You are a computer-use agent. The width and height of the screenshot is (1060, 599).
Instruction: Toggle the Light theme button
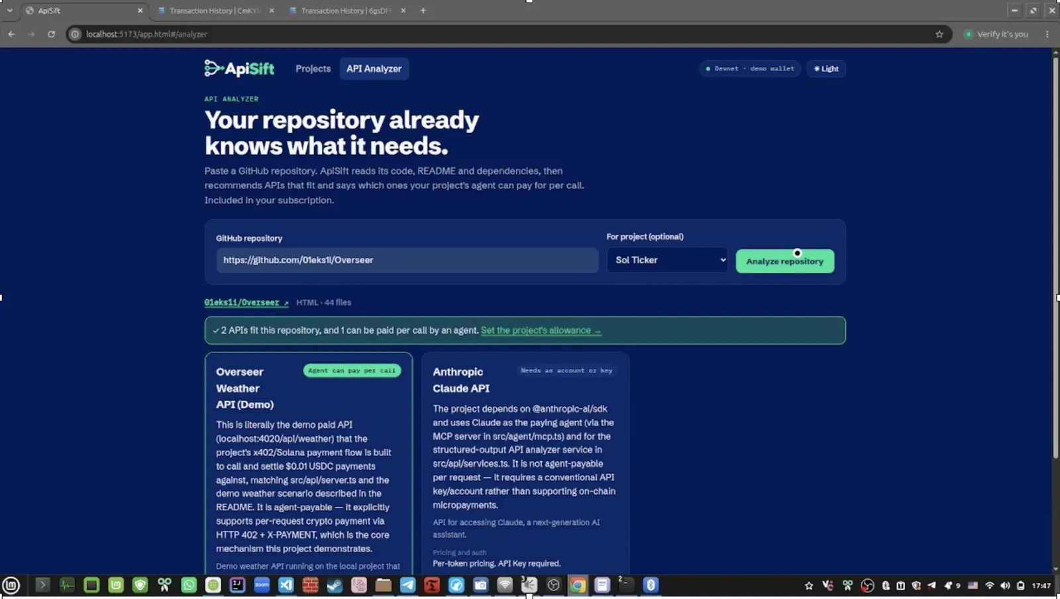point(825,69)
